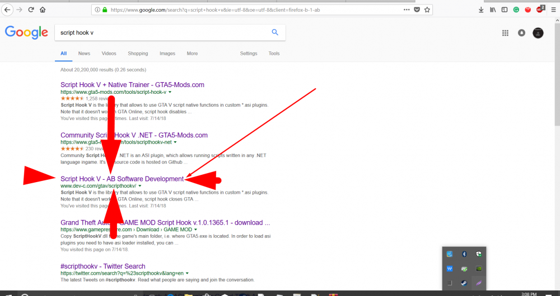This screenshot has height=296, width=560.
Task: Open the Library bookshelf icon
Action: coord(493,10)
